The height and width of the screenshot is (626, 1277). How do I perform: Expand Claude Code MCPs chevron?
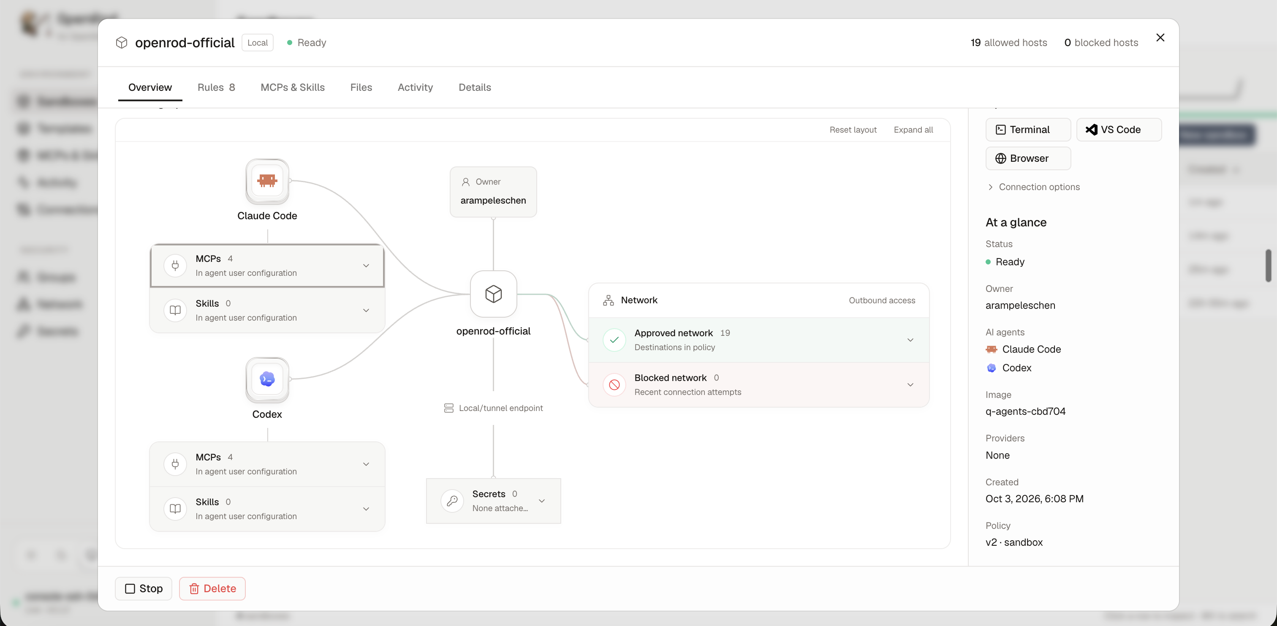(366, 265)
